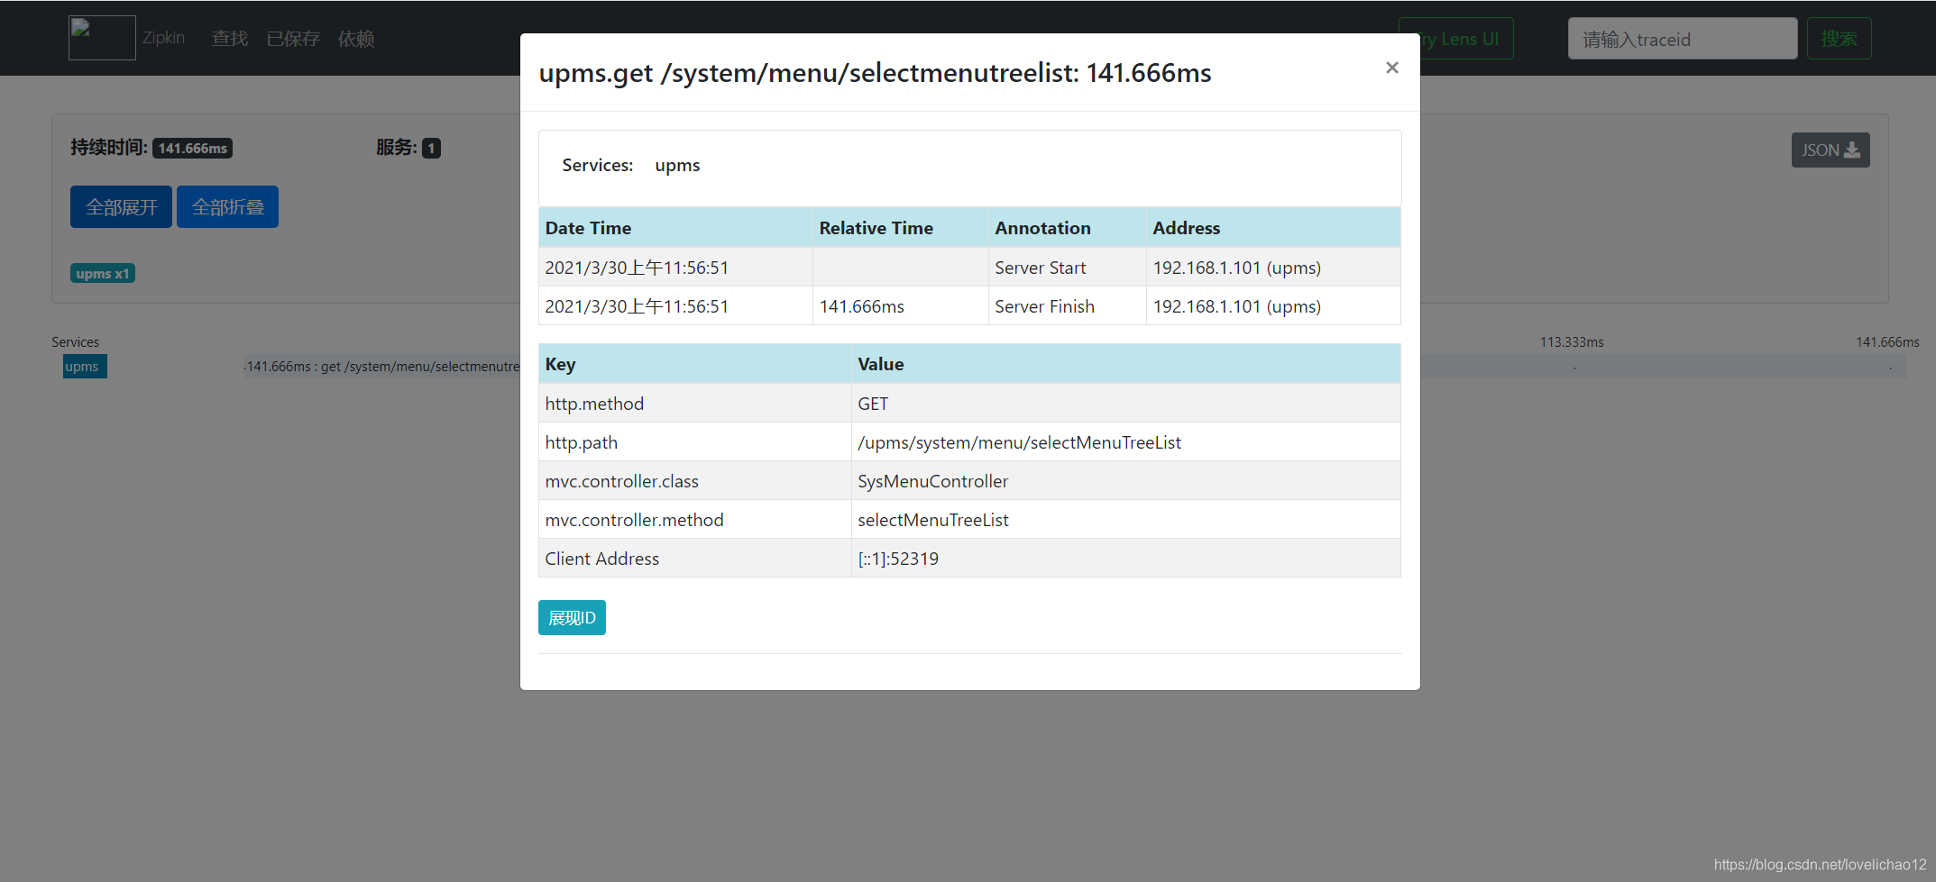This screenshot has height=882, width=1936.
Task: Click the Client Address value [::1]:52319
Action: point(898,558)
